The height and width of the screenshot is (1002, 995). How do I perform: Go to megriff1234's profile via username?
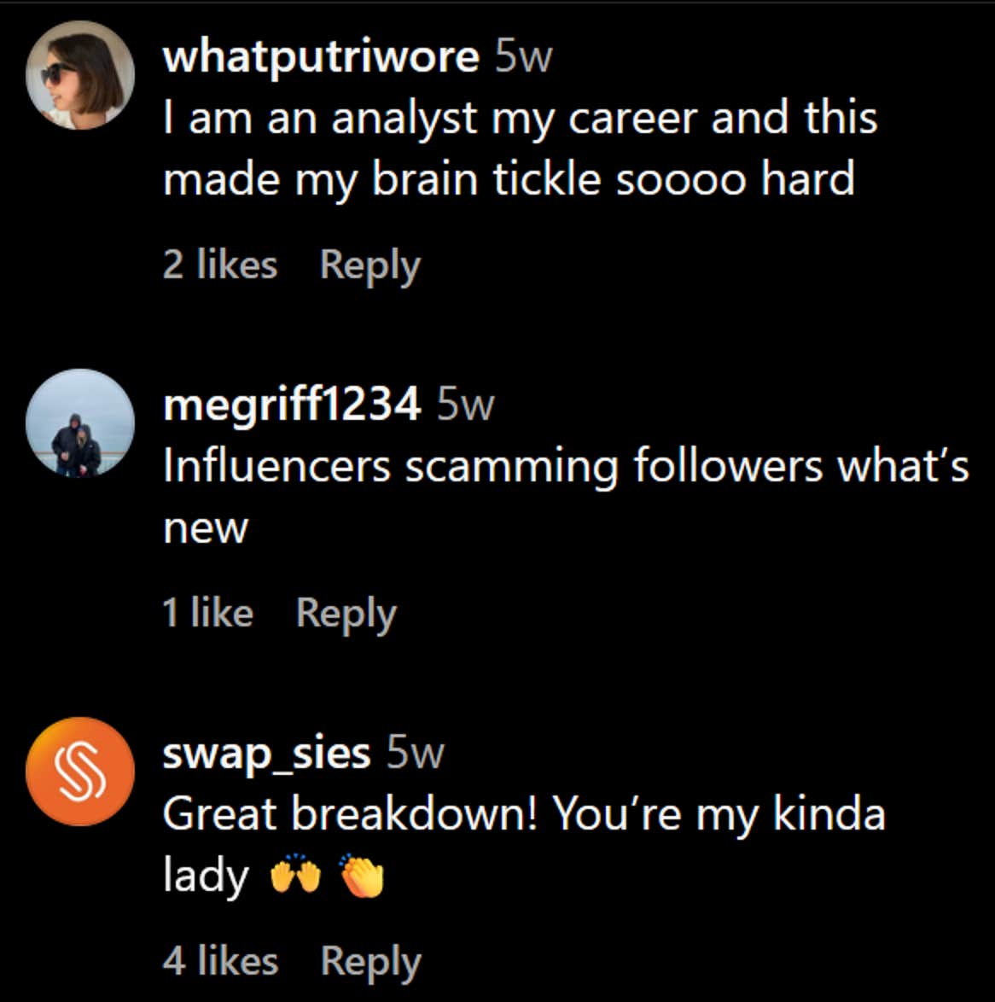pos(292,403)
